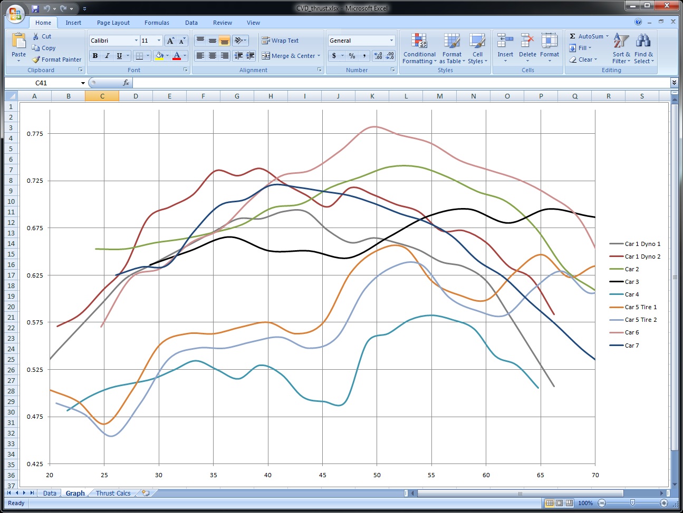Toggle Bottom Align button
Viewport: 683px width, 513px height.
tap(224, 41)
